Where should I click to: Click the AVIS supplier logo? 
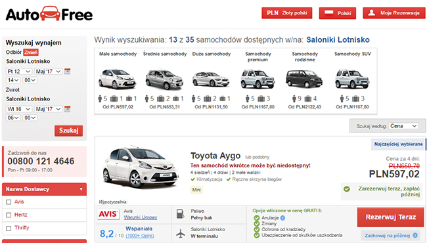point(108,214)
